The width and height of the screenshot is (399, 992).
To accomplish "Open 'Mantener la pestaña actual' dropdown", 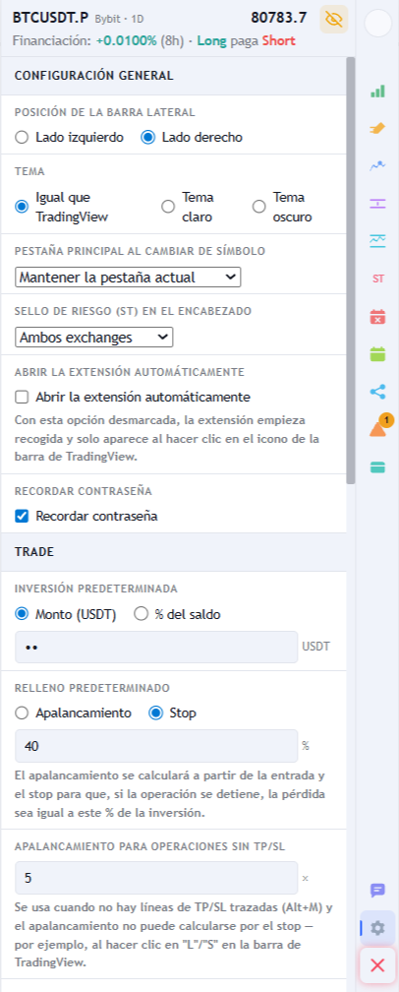I will [128, 278].
